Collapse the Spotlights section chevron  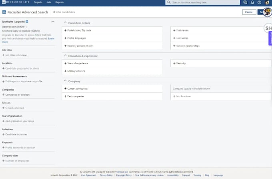point(53,22)
